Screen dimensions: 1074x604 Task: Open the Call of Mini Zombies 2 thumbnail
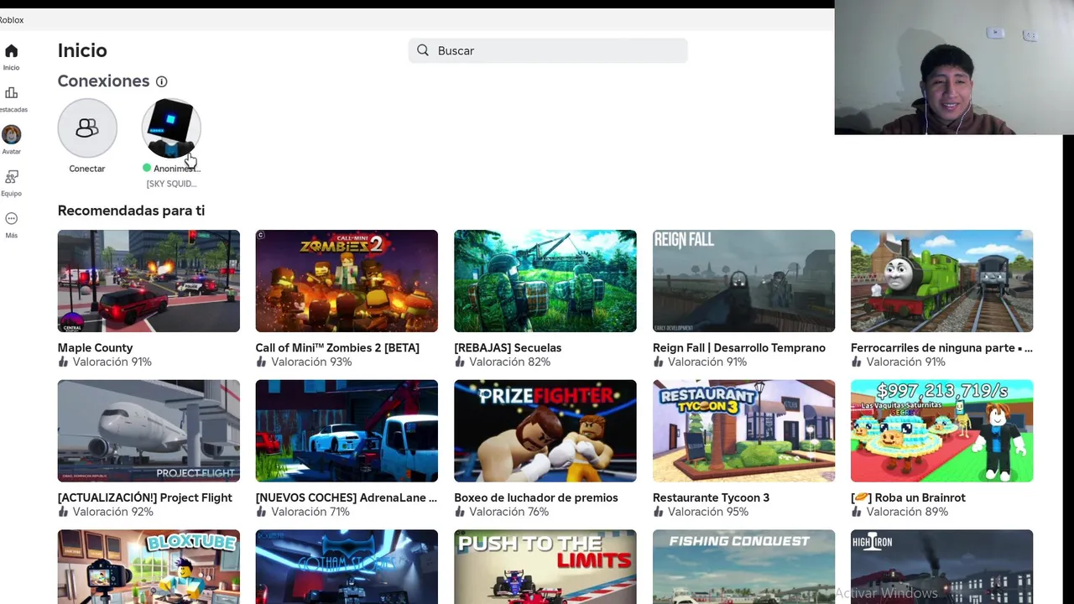tap(347, 281)
